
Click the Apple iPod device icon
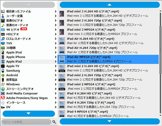click(x=3, y=52)
